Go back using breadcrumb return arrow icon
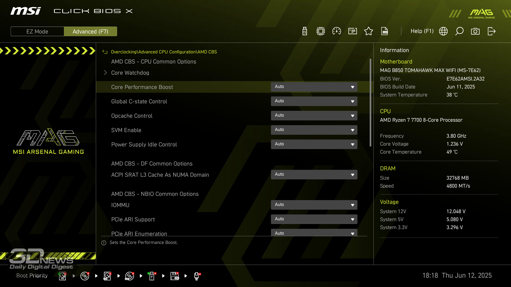This screenshot has height=287, width=511. pyautogui.click(x=105, y=52)
